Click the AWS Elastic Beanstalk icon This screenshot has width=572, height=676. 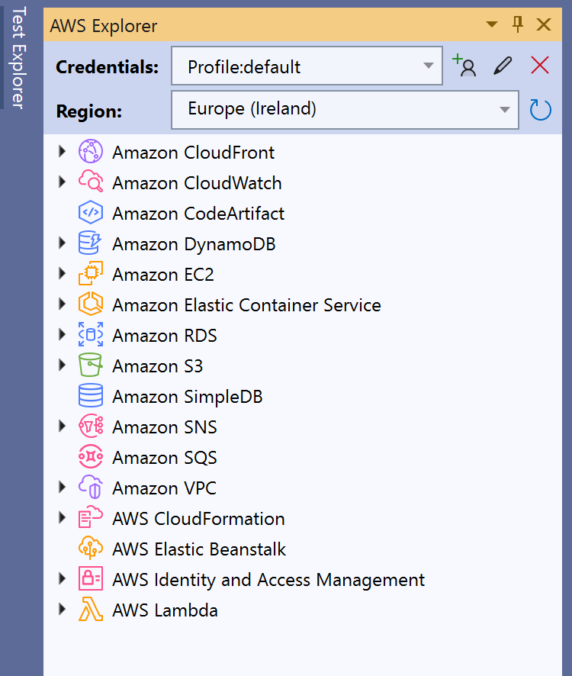click(x=90, y=549)
